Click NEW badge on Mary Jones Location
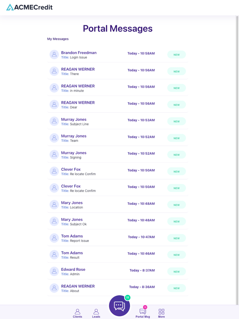The image size is (239, 319). (176, 205)
